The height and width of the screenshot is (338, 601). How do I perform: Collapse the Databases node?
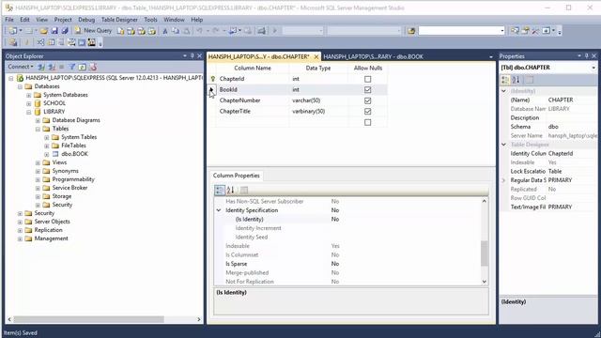[20, 86]
